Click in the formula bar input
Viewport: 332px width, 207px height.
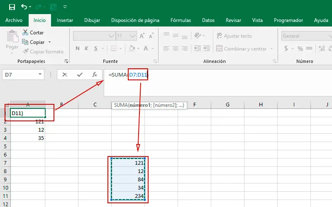coord(218,82)
